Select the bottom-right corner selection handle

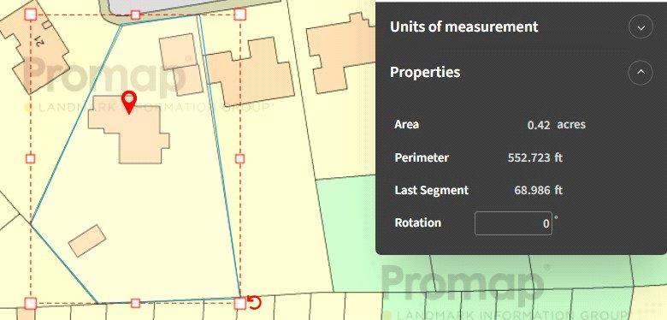click(240, 304)
